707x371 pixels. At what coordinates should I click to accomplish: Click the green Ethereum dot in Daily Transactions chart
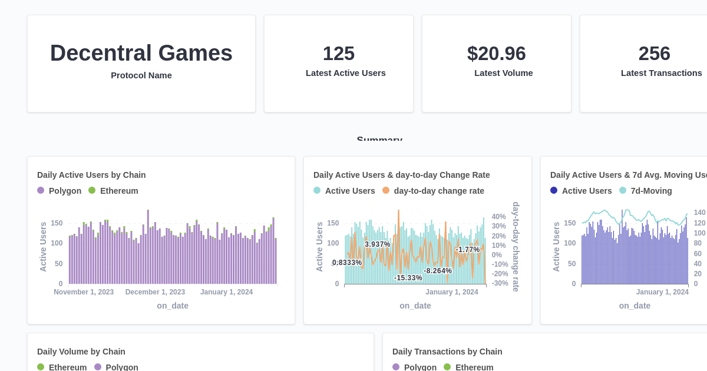(x=448, y=367)
